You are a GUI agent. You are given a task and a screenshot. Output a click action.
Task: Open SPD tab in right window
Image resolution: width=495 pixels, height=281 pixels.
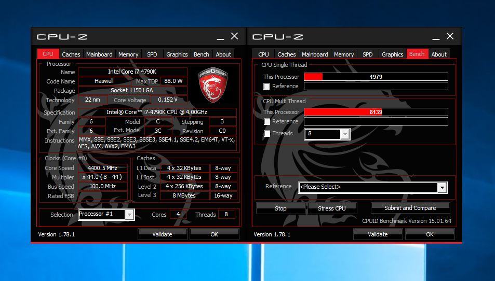point(368,54)
